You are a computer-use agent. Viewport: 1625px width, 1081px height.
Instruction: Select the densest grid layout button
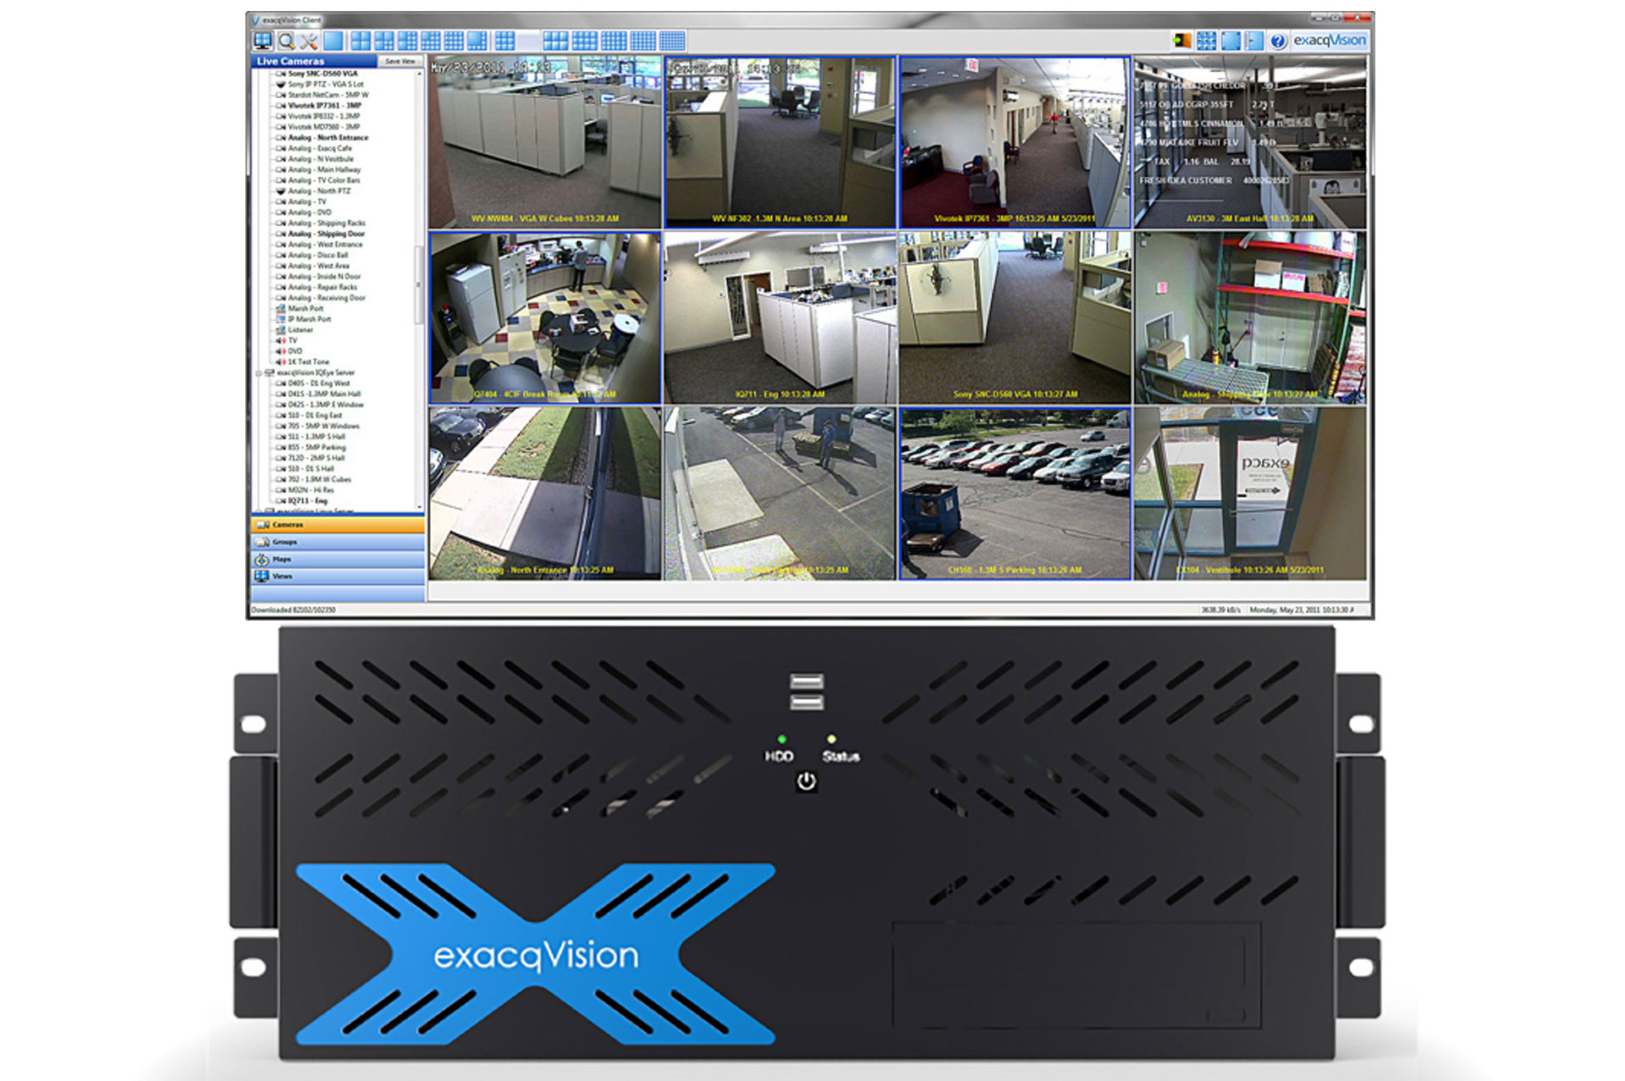point(672,41)
